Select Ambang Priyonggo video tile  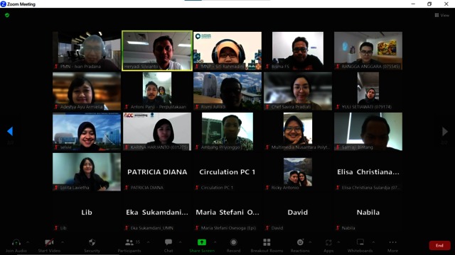click(x=227, y=132)
